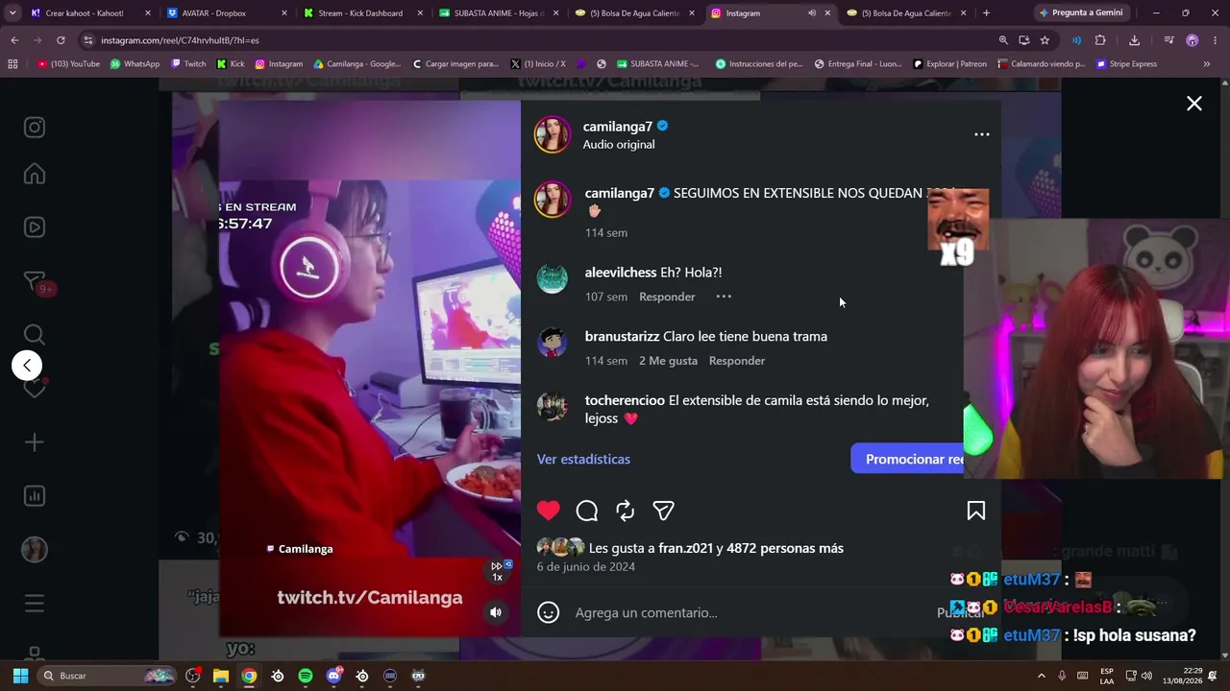Open volume control in system tray
This screenshot has width=1230, height=691.
pos(1147,676)
